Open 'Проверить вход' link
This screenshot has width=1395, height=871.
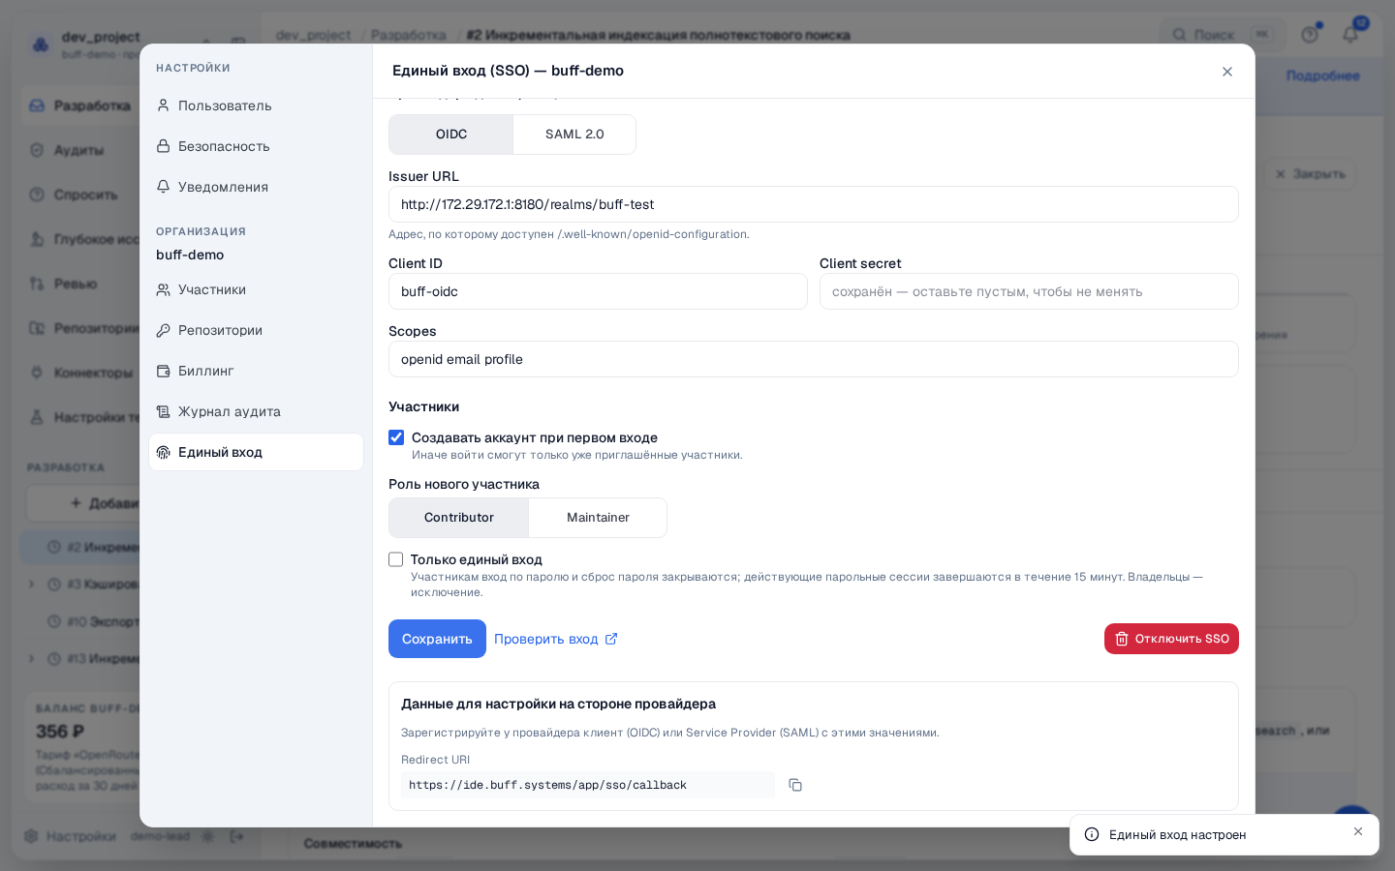point(556,639)
